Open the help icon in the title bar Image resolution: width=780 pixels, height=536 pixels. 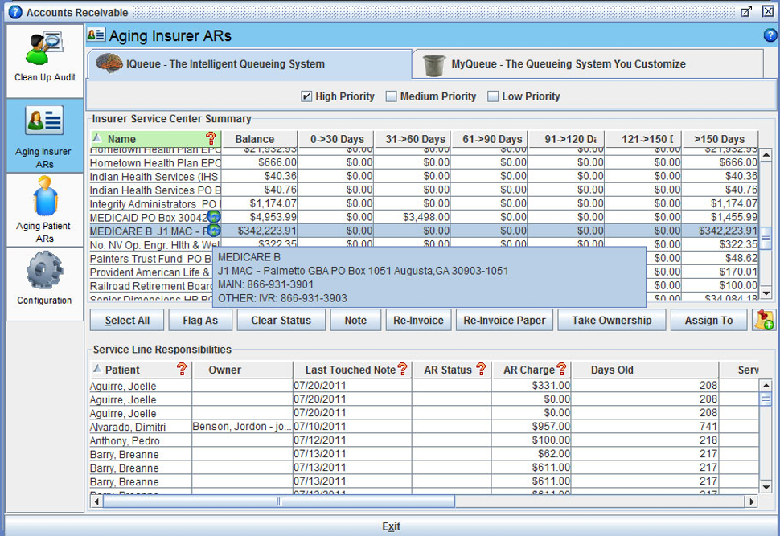click(770, 35)
